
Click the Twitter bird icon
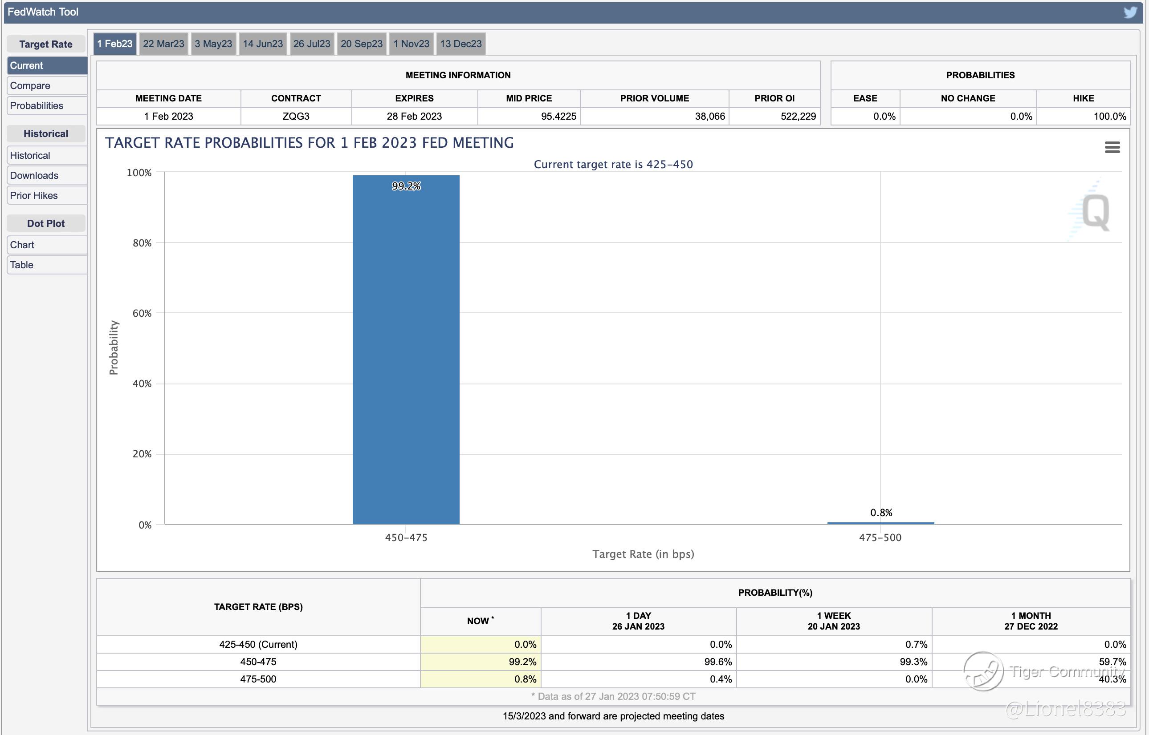pyautogui.click(x=1130, y=12)
